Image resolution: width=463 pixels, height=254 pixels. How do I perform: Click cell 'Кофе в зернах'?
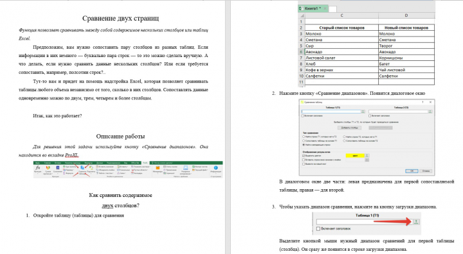point(341,70)
